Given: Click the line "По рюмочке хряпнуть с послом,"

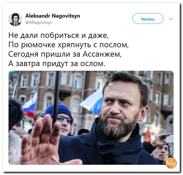Looking at the screenshot, I should pos(68,45).
